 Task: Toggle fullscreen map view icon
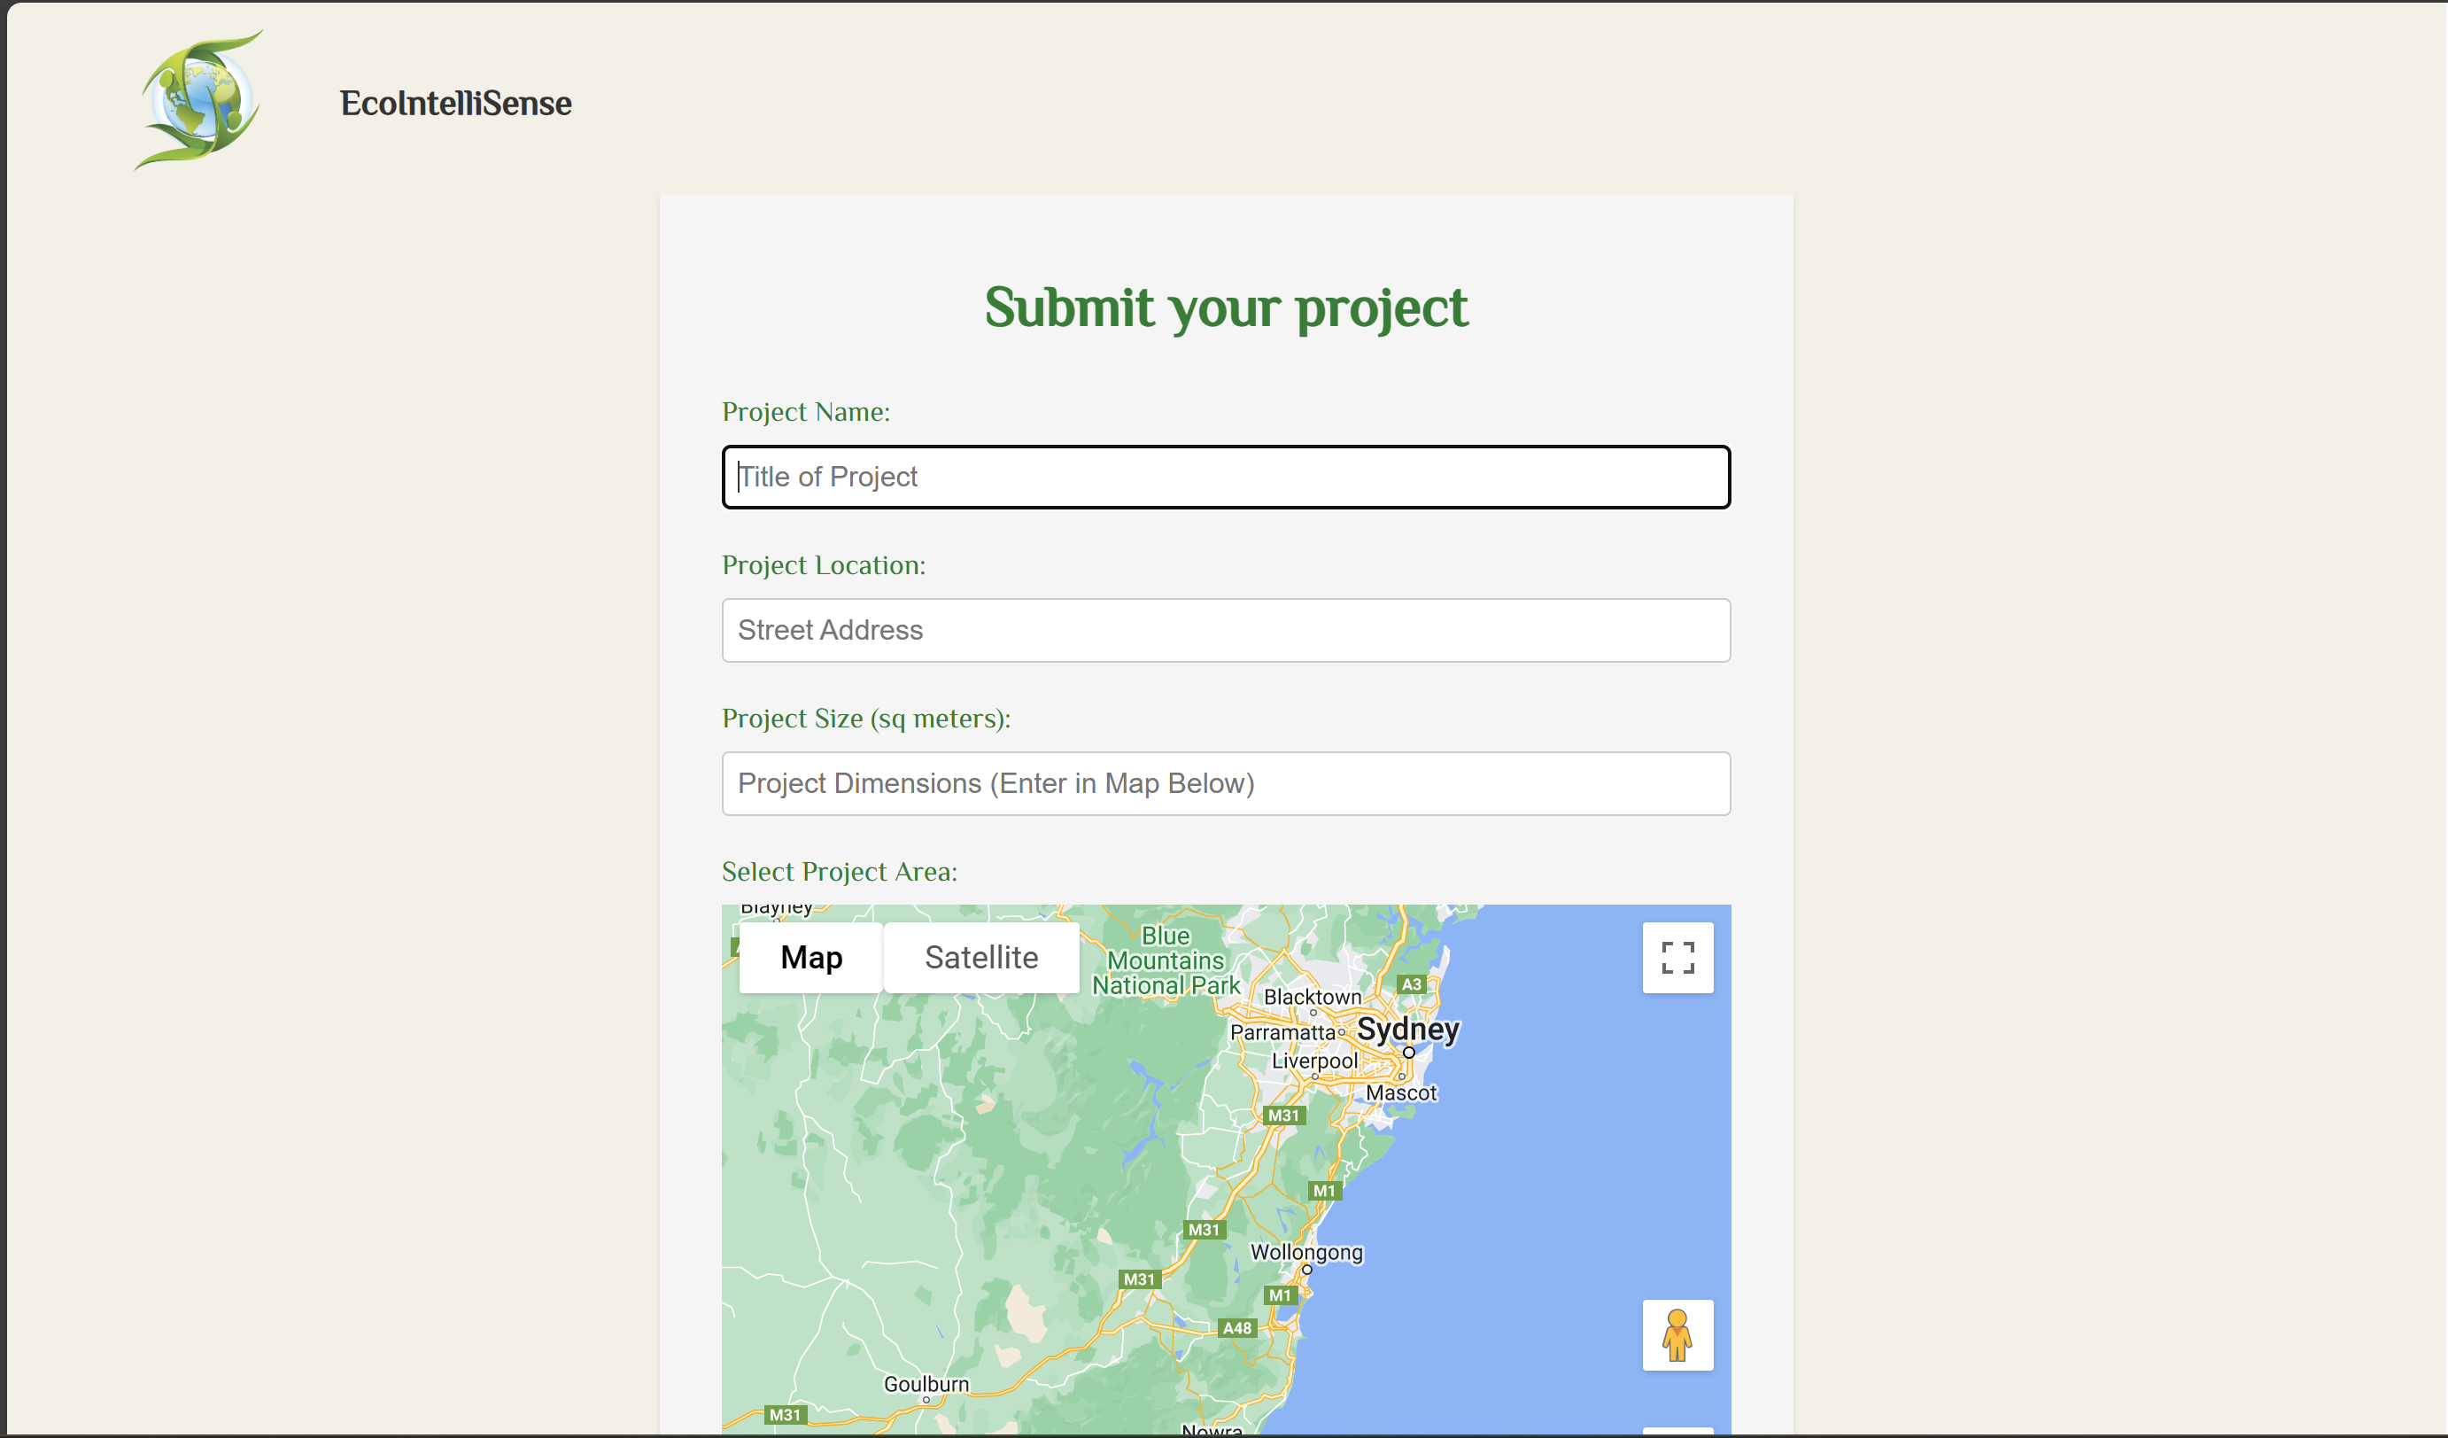pos(1677,957)
